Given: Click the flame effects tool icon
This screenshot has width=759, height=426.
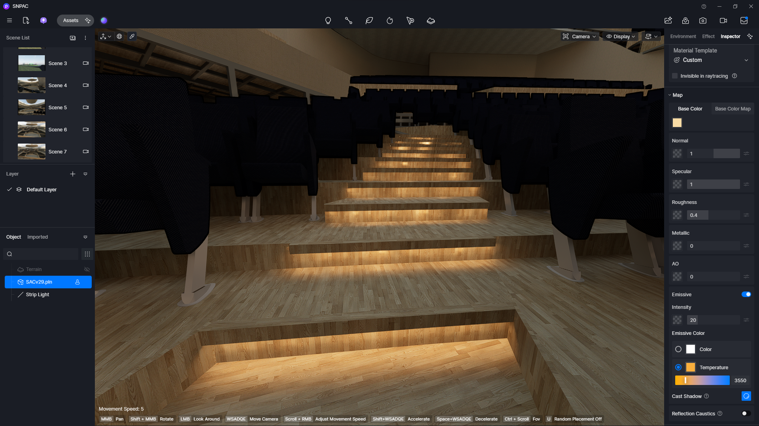Looking at the screenshot, I should click(x=390, y=21).
